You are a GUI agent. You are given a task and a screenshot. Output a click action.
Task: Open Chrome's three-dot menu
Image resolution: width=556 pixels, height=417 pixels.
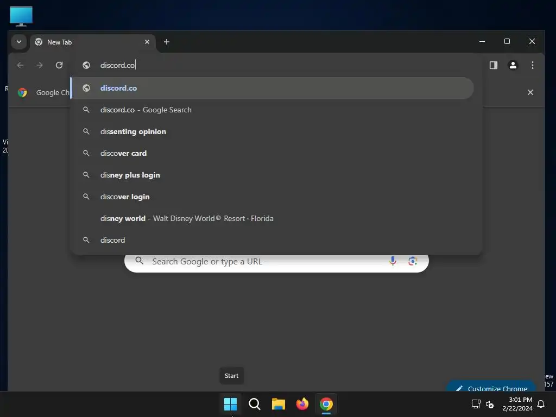coord(532,65)
